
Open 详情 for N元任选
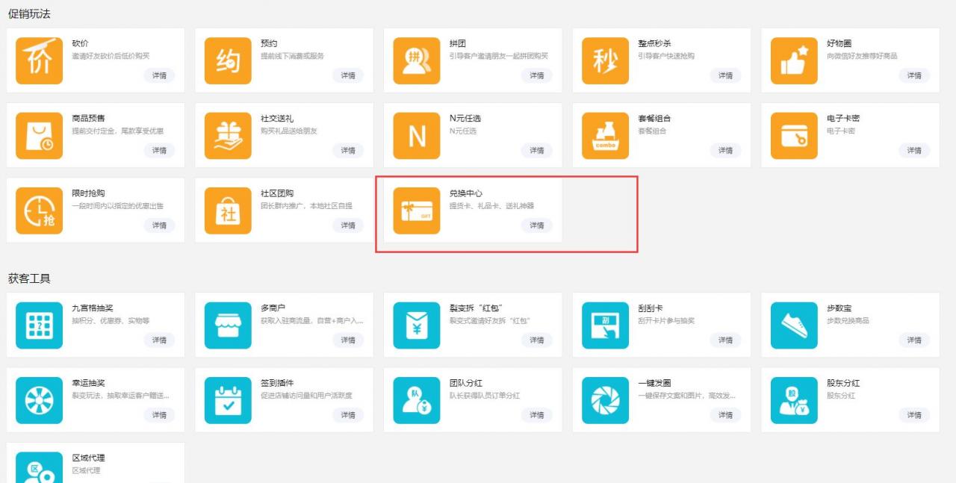537,150
